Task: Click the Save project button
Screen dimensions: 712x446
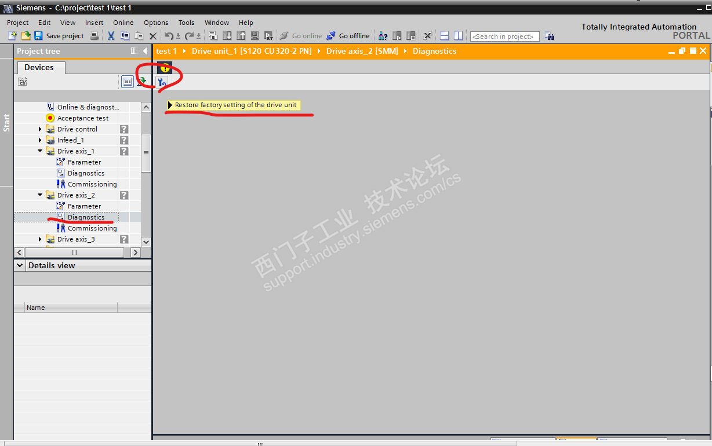Action: [59, 36]
